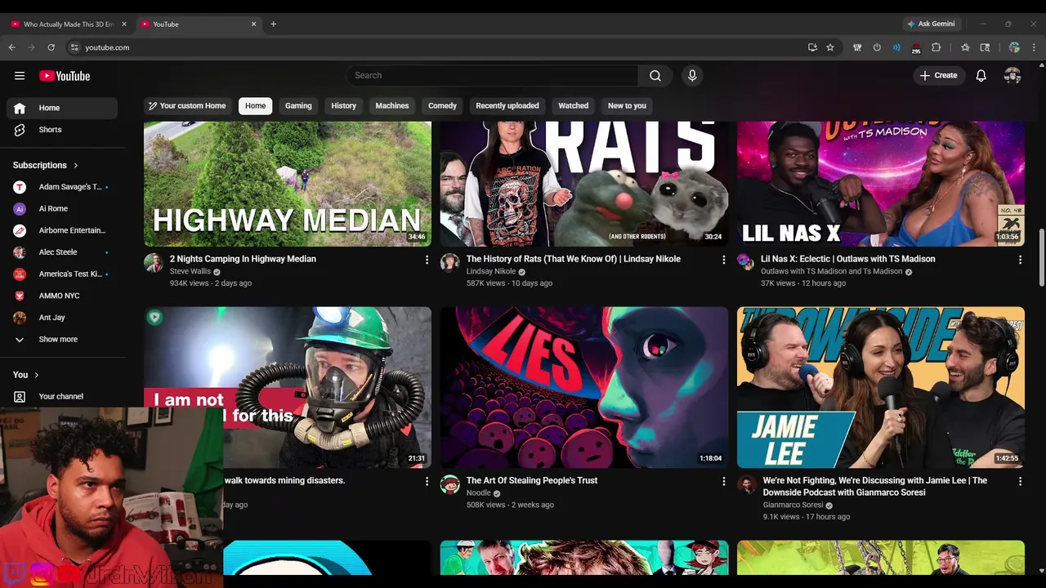Play the Highway Median video thumbnail
Viewport: 1046px width, 588px height.
point(288,184)
